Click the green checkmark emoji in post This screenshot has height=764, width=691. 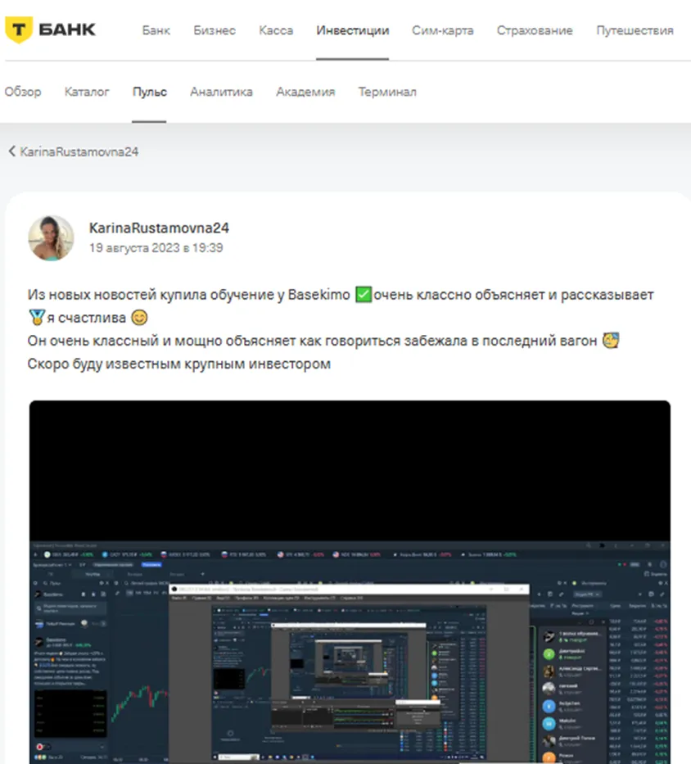(363, 294)
